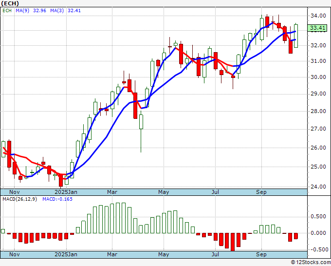This screenshot has height=266, width=331.
Task: Click the 32.96 moving average value
Action: pos(39,11)
